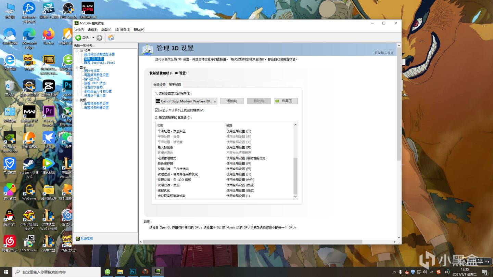Open the 3D 设置(3) menu
493x277 pixels.
coord(123,30)
